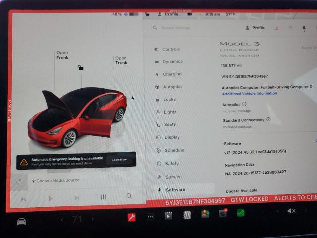Tap the warning triangle alert icon
The height and width of the screenshot is (238, 317).
[x=24, y=162]
